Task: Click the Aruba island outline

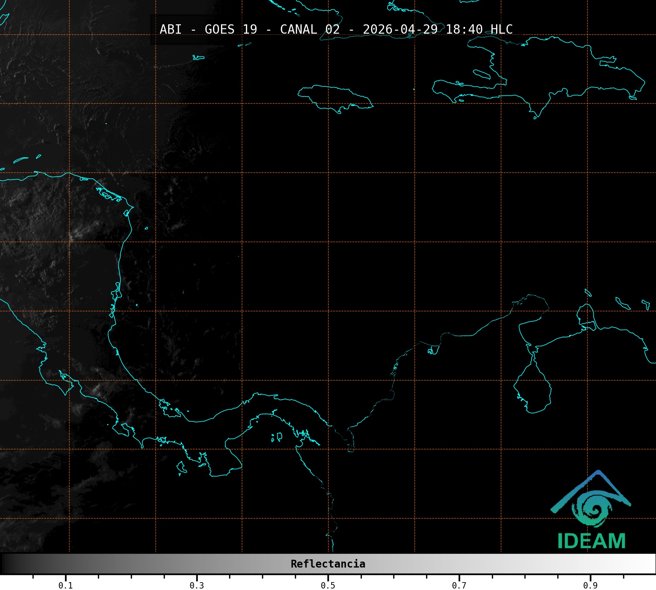Action: (588, 293)
